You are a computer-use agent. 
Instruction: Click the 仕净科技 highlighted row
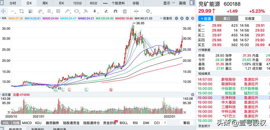(233, 98)
